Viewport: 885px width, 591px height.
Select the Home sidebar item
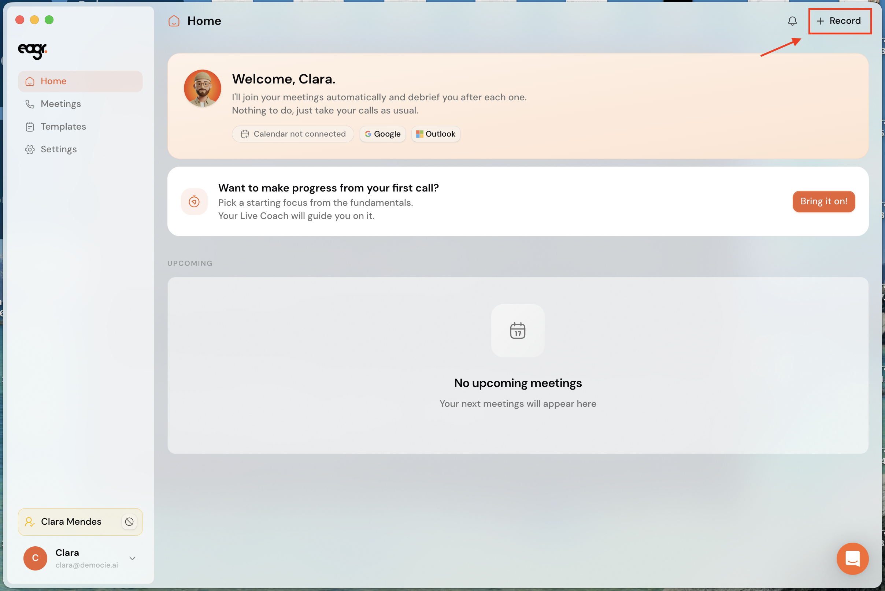(x=80, y=81)
